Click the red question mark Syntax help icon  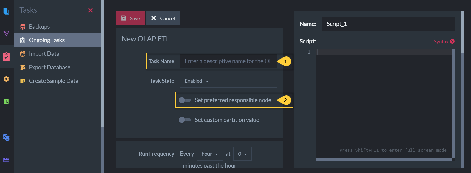coord(452,42)
